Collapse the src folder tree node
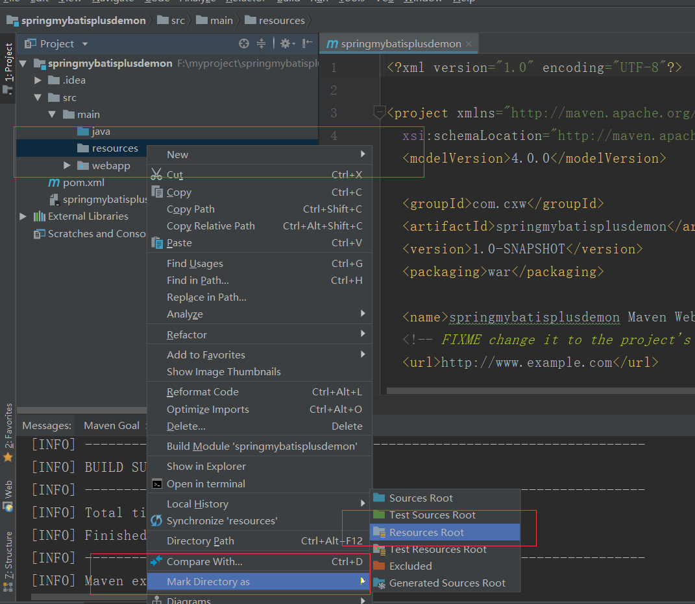 38,98
